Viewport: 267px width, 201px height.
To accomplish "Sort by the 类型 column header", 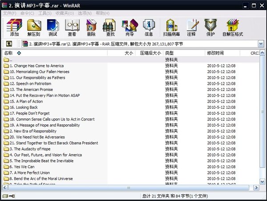I will point(184,53).
